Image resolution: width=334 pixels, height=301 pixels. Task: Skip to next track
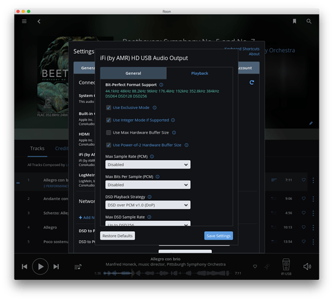pyautogui.click(x=56, y=267)
